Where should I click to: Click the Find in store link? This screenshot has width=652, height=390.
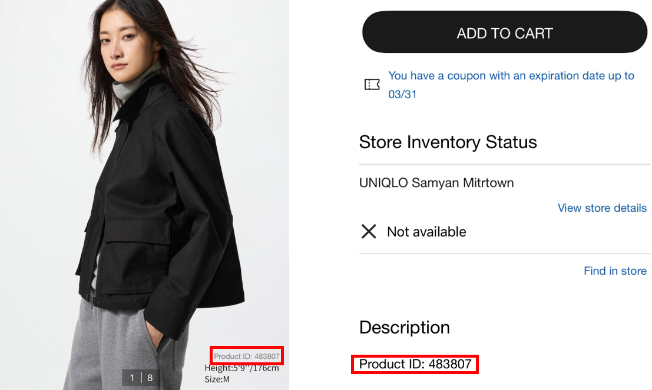tap(615, 271)
